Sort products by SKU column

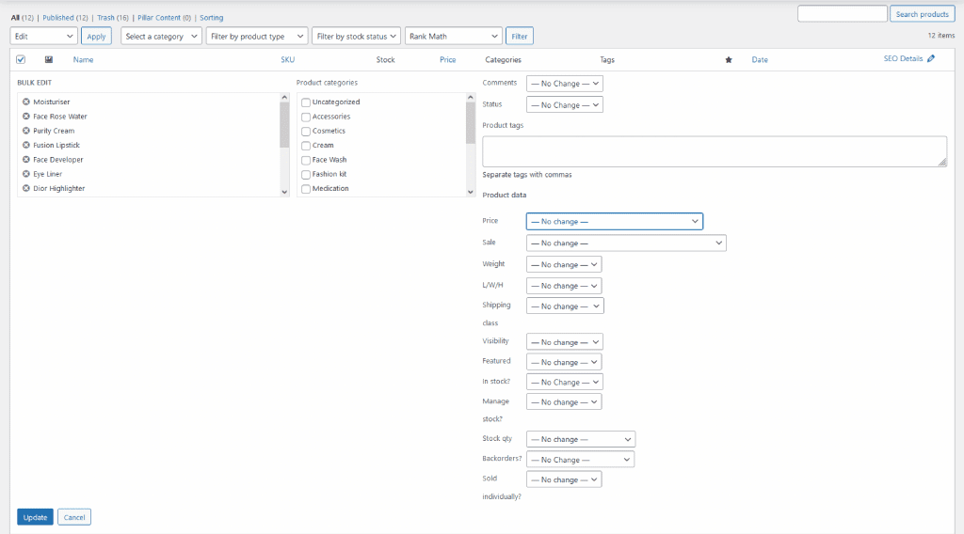coord(288,59)
